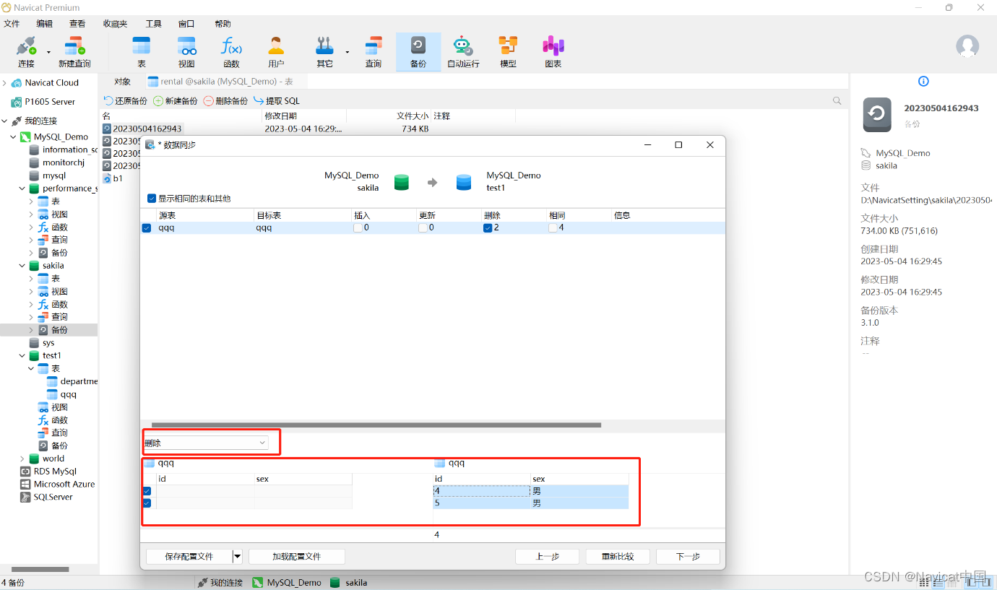Click the 新建查询 new query icon
This screenshot has width=997, height=590.
click(74, 53)
